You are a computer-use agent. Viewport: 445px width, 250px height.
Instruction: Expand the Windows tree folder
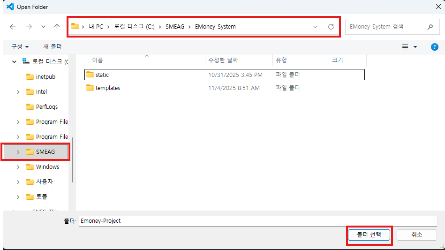(x=18, y=167)
